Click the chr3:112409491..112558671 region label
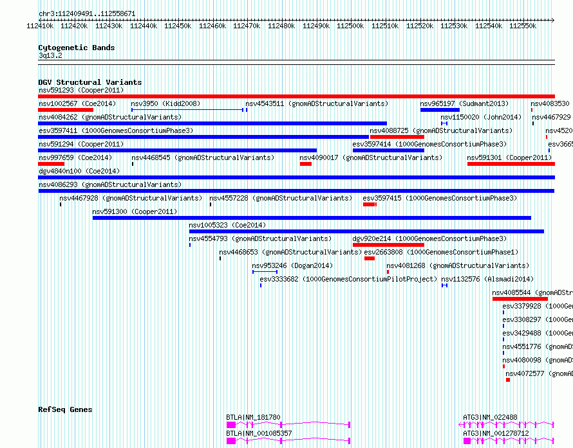Screen dimensions: 573x448 click(x=87, y=13)
